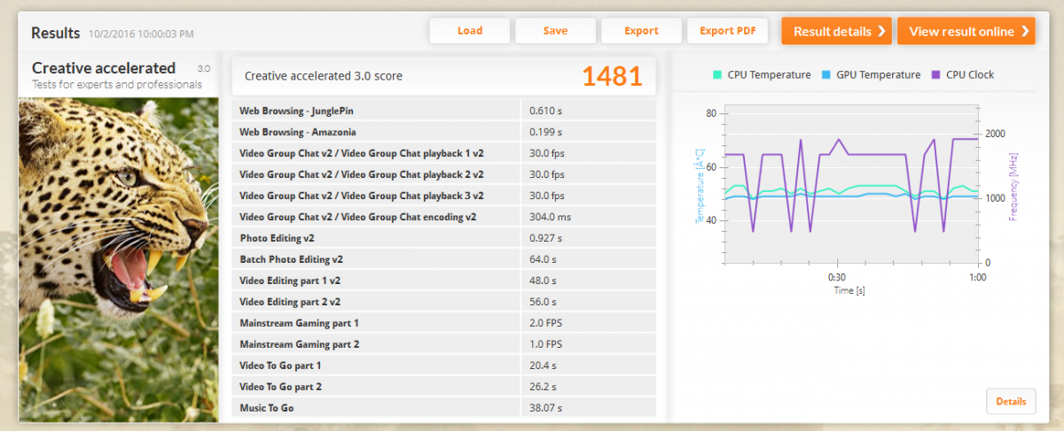The image size is (1064, 431).
Task: Click the 304.0 ms value
Action: click(550, 217)
